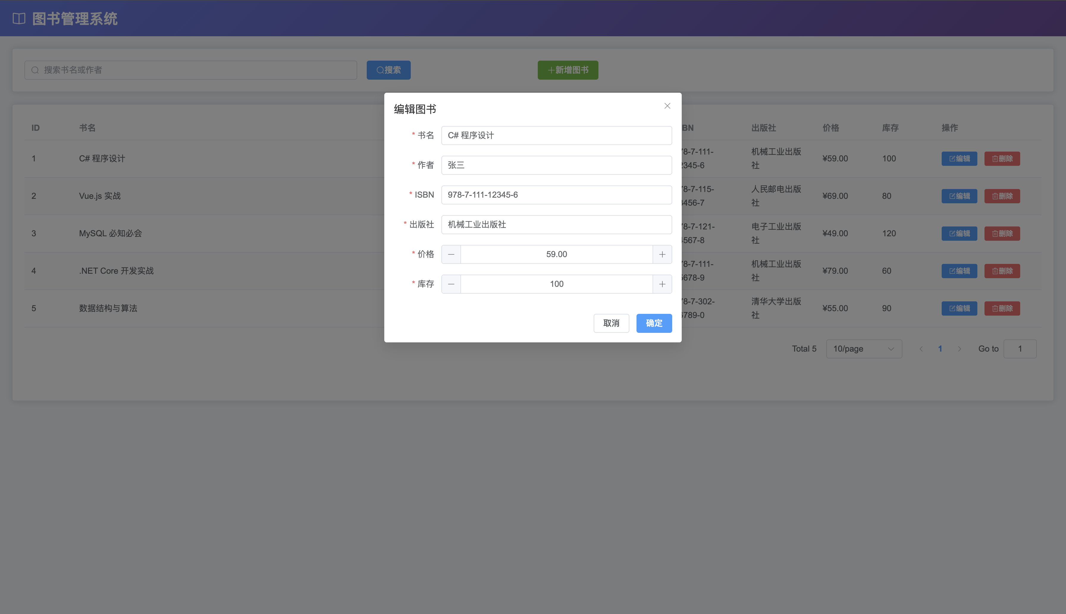The height and width of the screenshot is (614, 1066).
Task: Click the 价格 column header
Action: click(x=830, y=128)
